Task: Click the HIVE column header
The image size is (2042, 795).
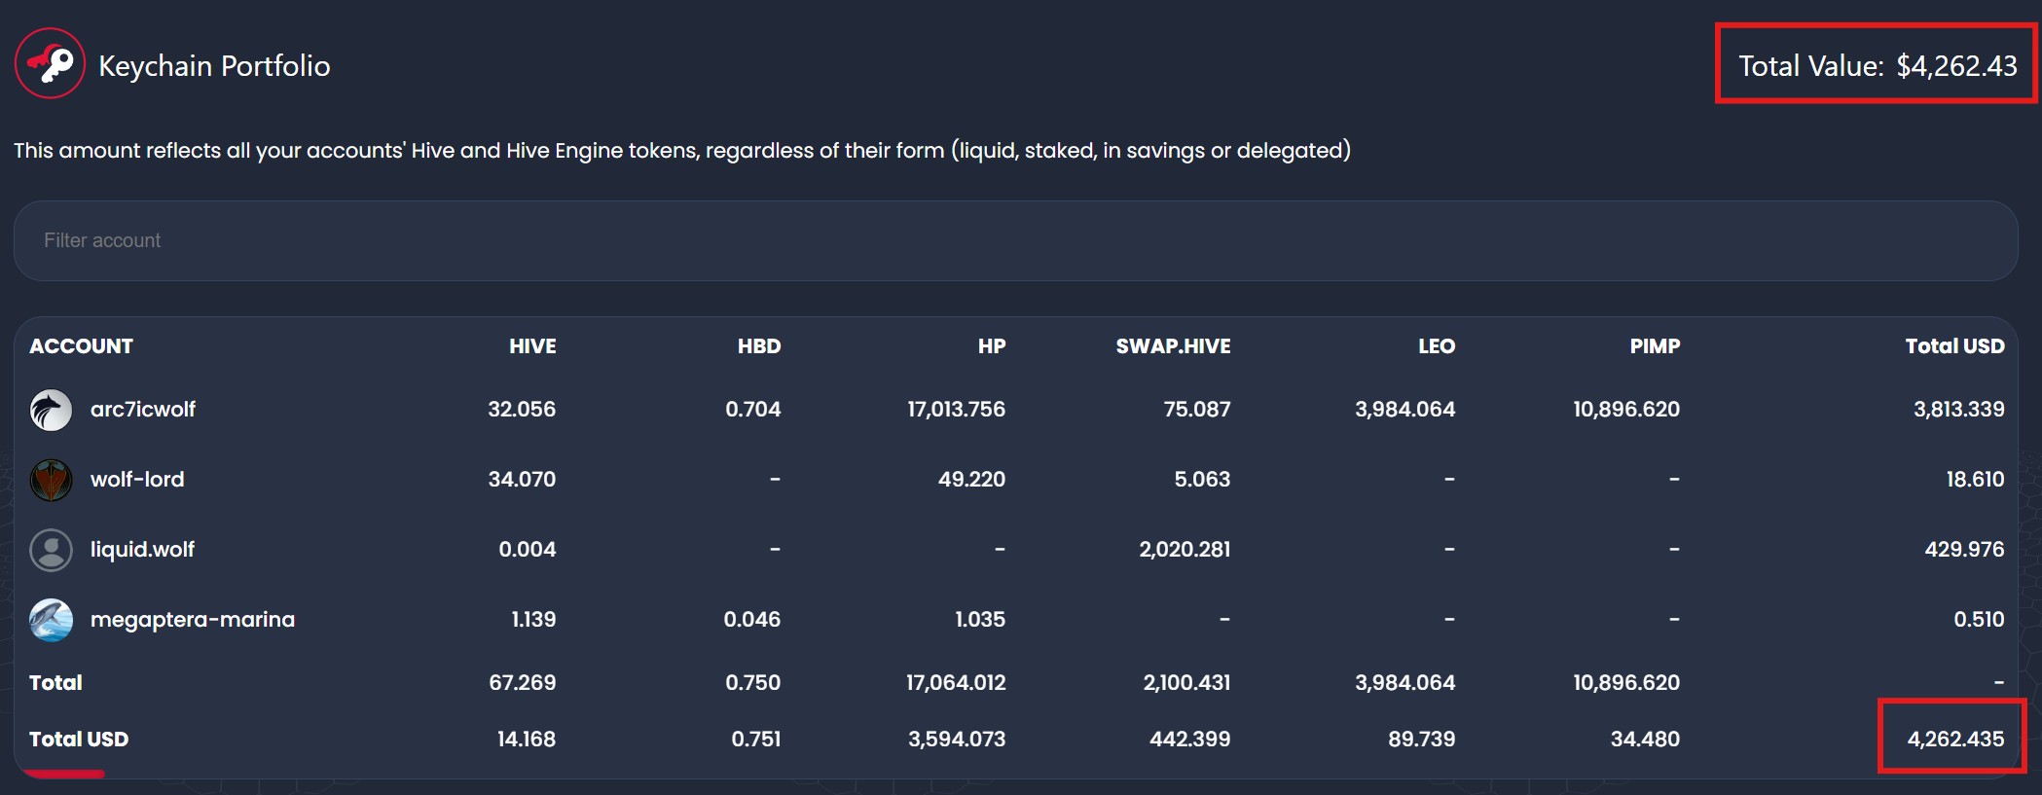Action: (x=532, y=346)
